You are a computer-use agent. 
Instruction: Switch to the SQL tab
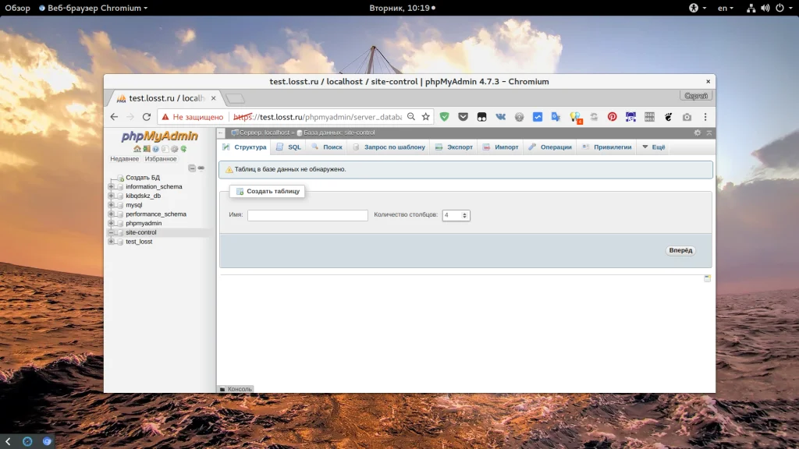288,147
